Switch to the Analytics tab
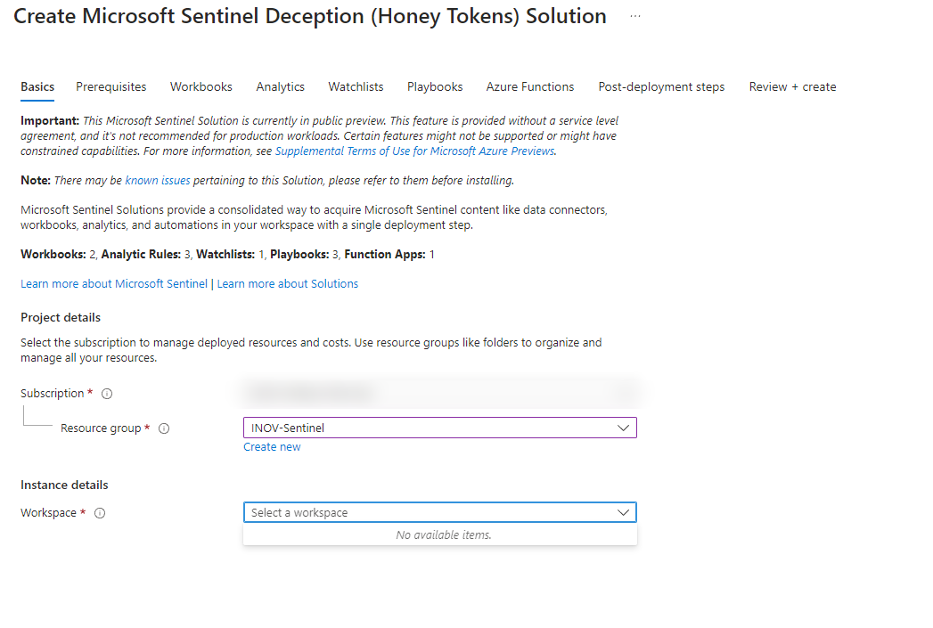 pyautogui.click(x=280, y=86)
